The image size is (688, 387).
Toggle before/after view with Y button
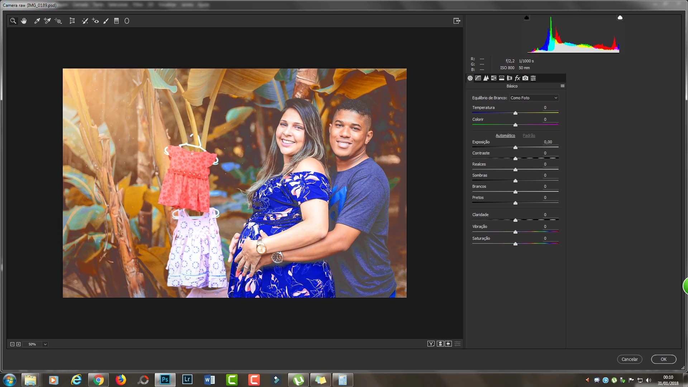(x=431, y=344)
